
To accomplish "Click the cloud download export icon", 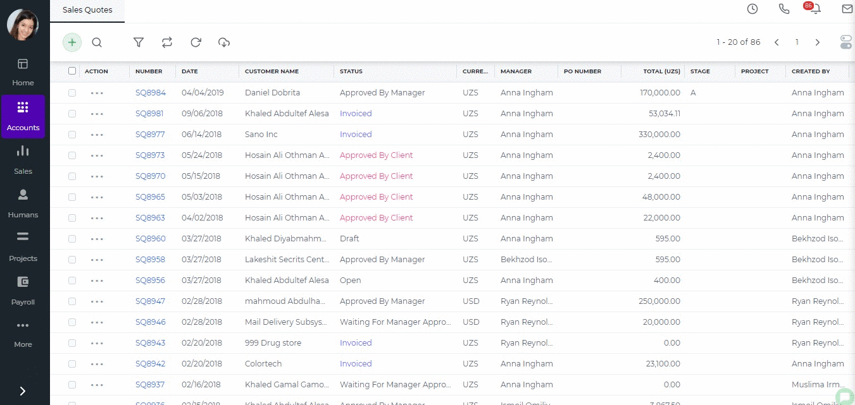I will pyautogui.click(x=224, y=42).
